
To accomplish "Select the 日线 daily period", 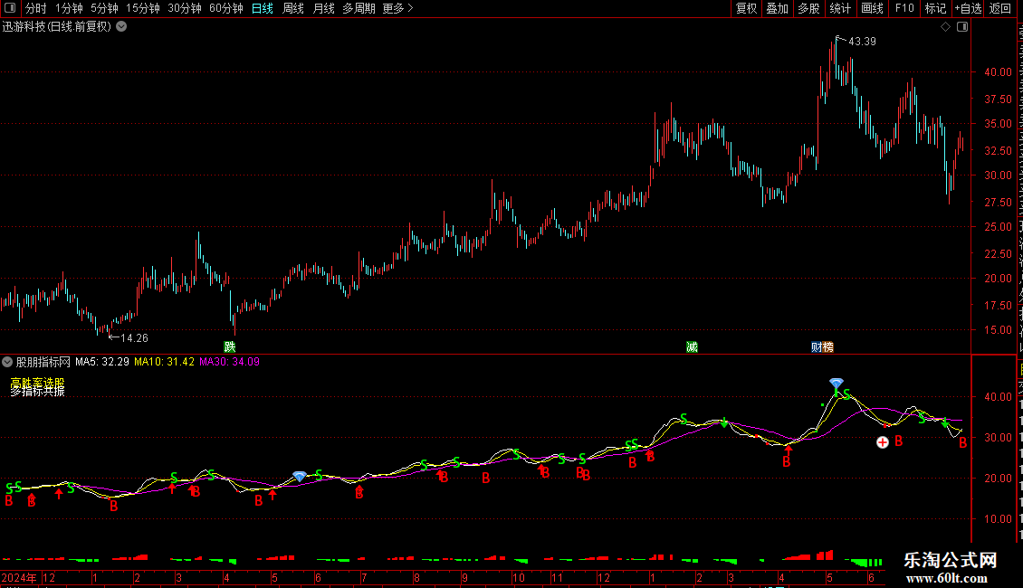I will 263,8.
